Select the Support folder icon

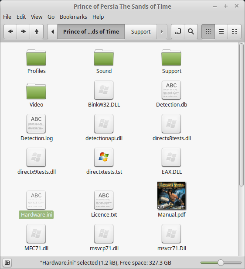(x=171, y=58)
